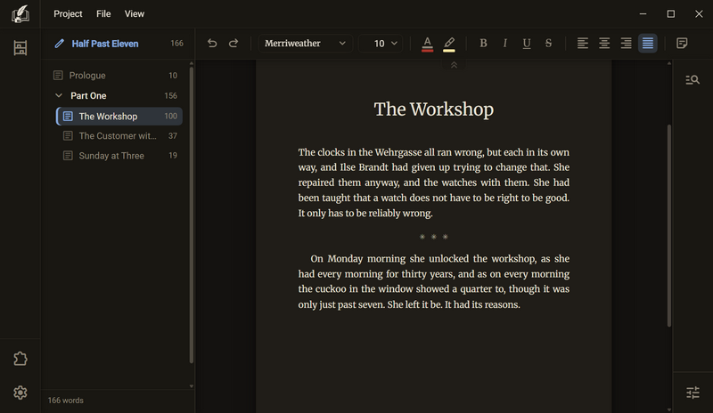Viewport: 713px width, 413px height.
Task: Click the paragraph starting On Monday morning
Action: click(x=434, y=281)
